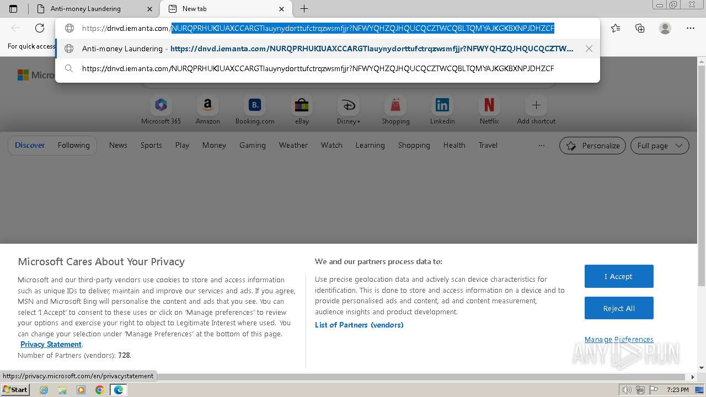Open the Microsoft 365 shortcut
Viewport: 706px width, 397px height.
pos(161,110)
